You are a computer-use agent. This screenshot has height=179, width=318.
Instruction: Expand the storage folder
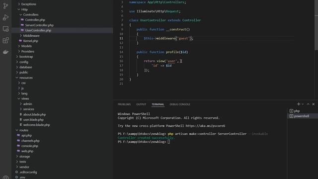pyautogui.click(x=24, y=157)
